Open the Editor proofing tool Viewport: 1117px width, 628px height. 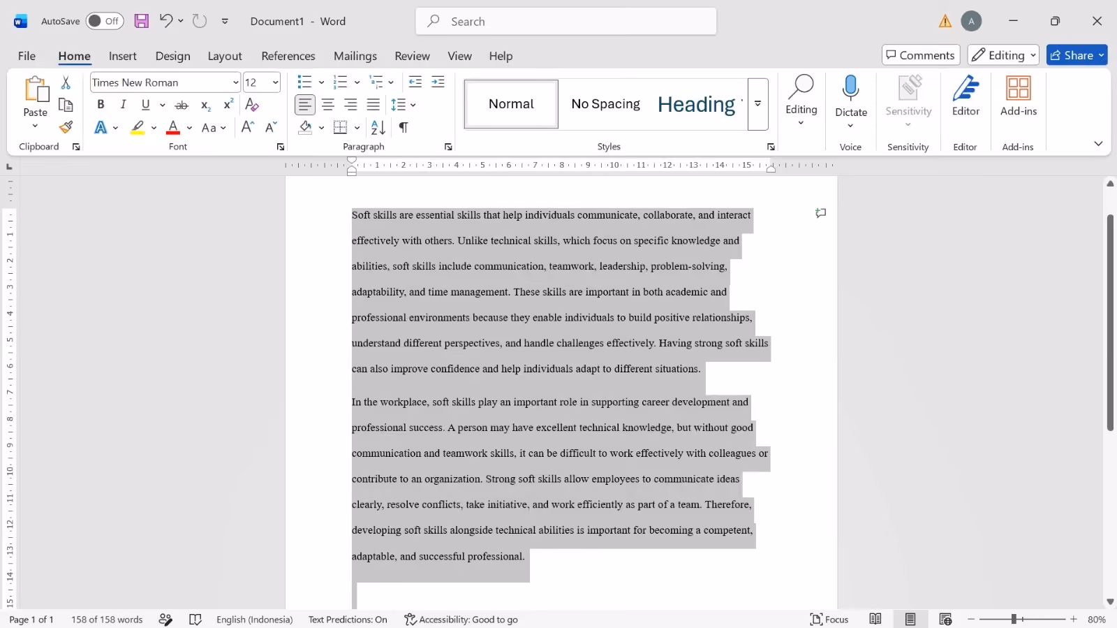click(966, 96)
